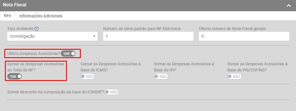Toggle the Base do PIS/COFINS switch
The image size is (296, 111).
point(235,76)
